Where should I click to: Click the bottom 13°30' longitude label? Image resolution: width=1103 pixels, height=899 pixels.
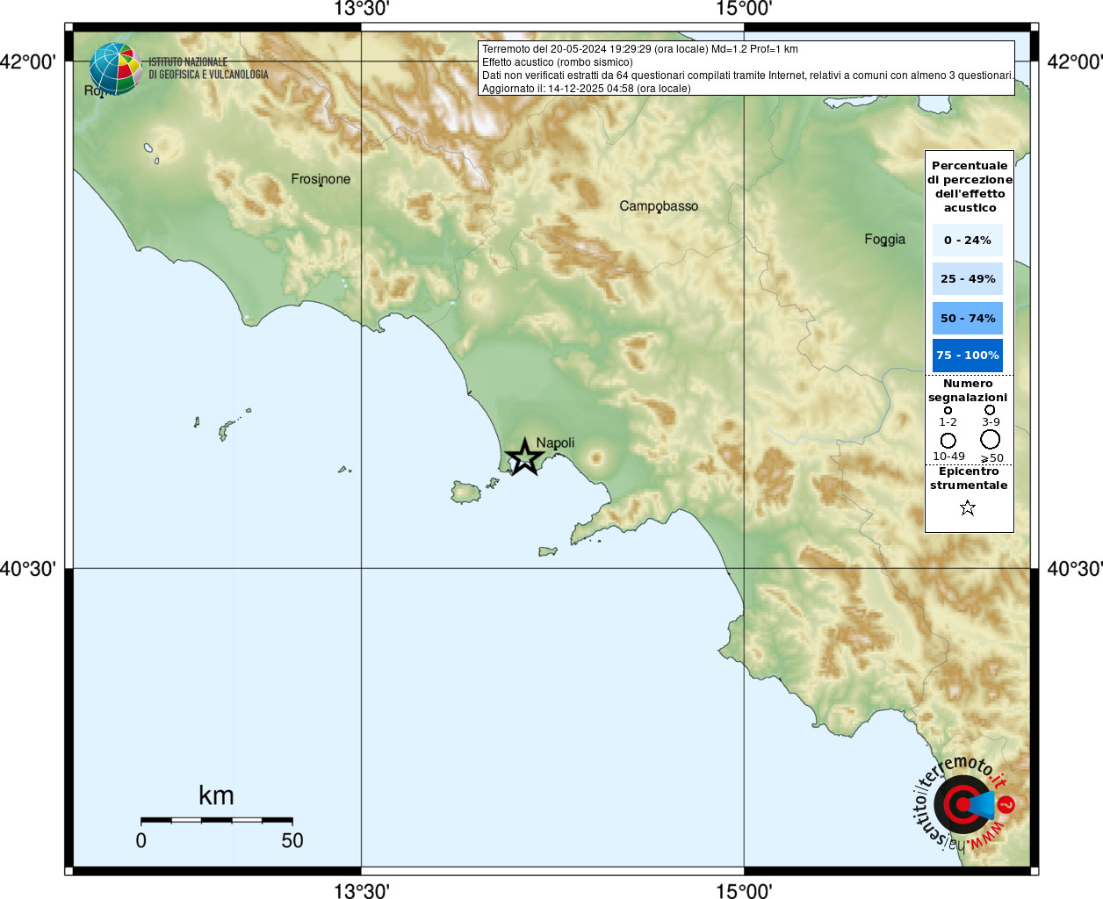[x=361, y=891]
